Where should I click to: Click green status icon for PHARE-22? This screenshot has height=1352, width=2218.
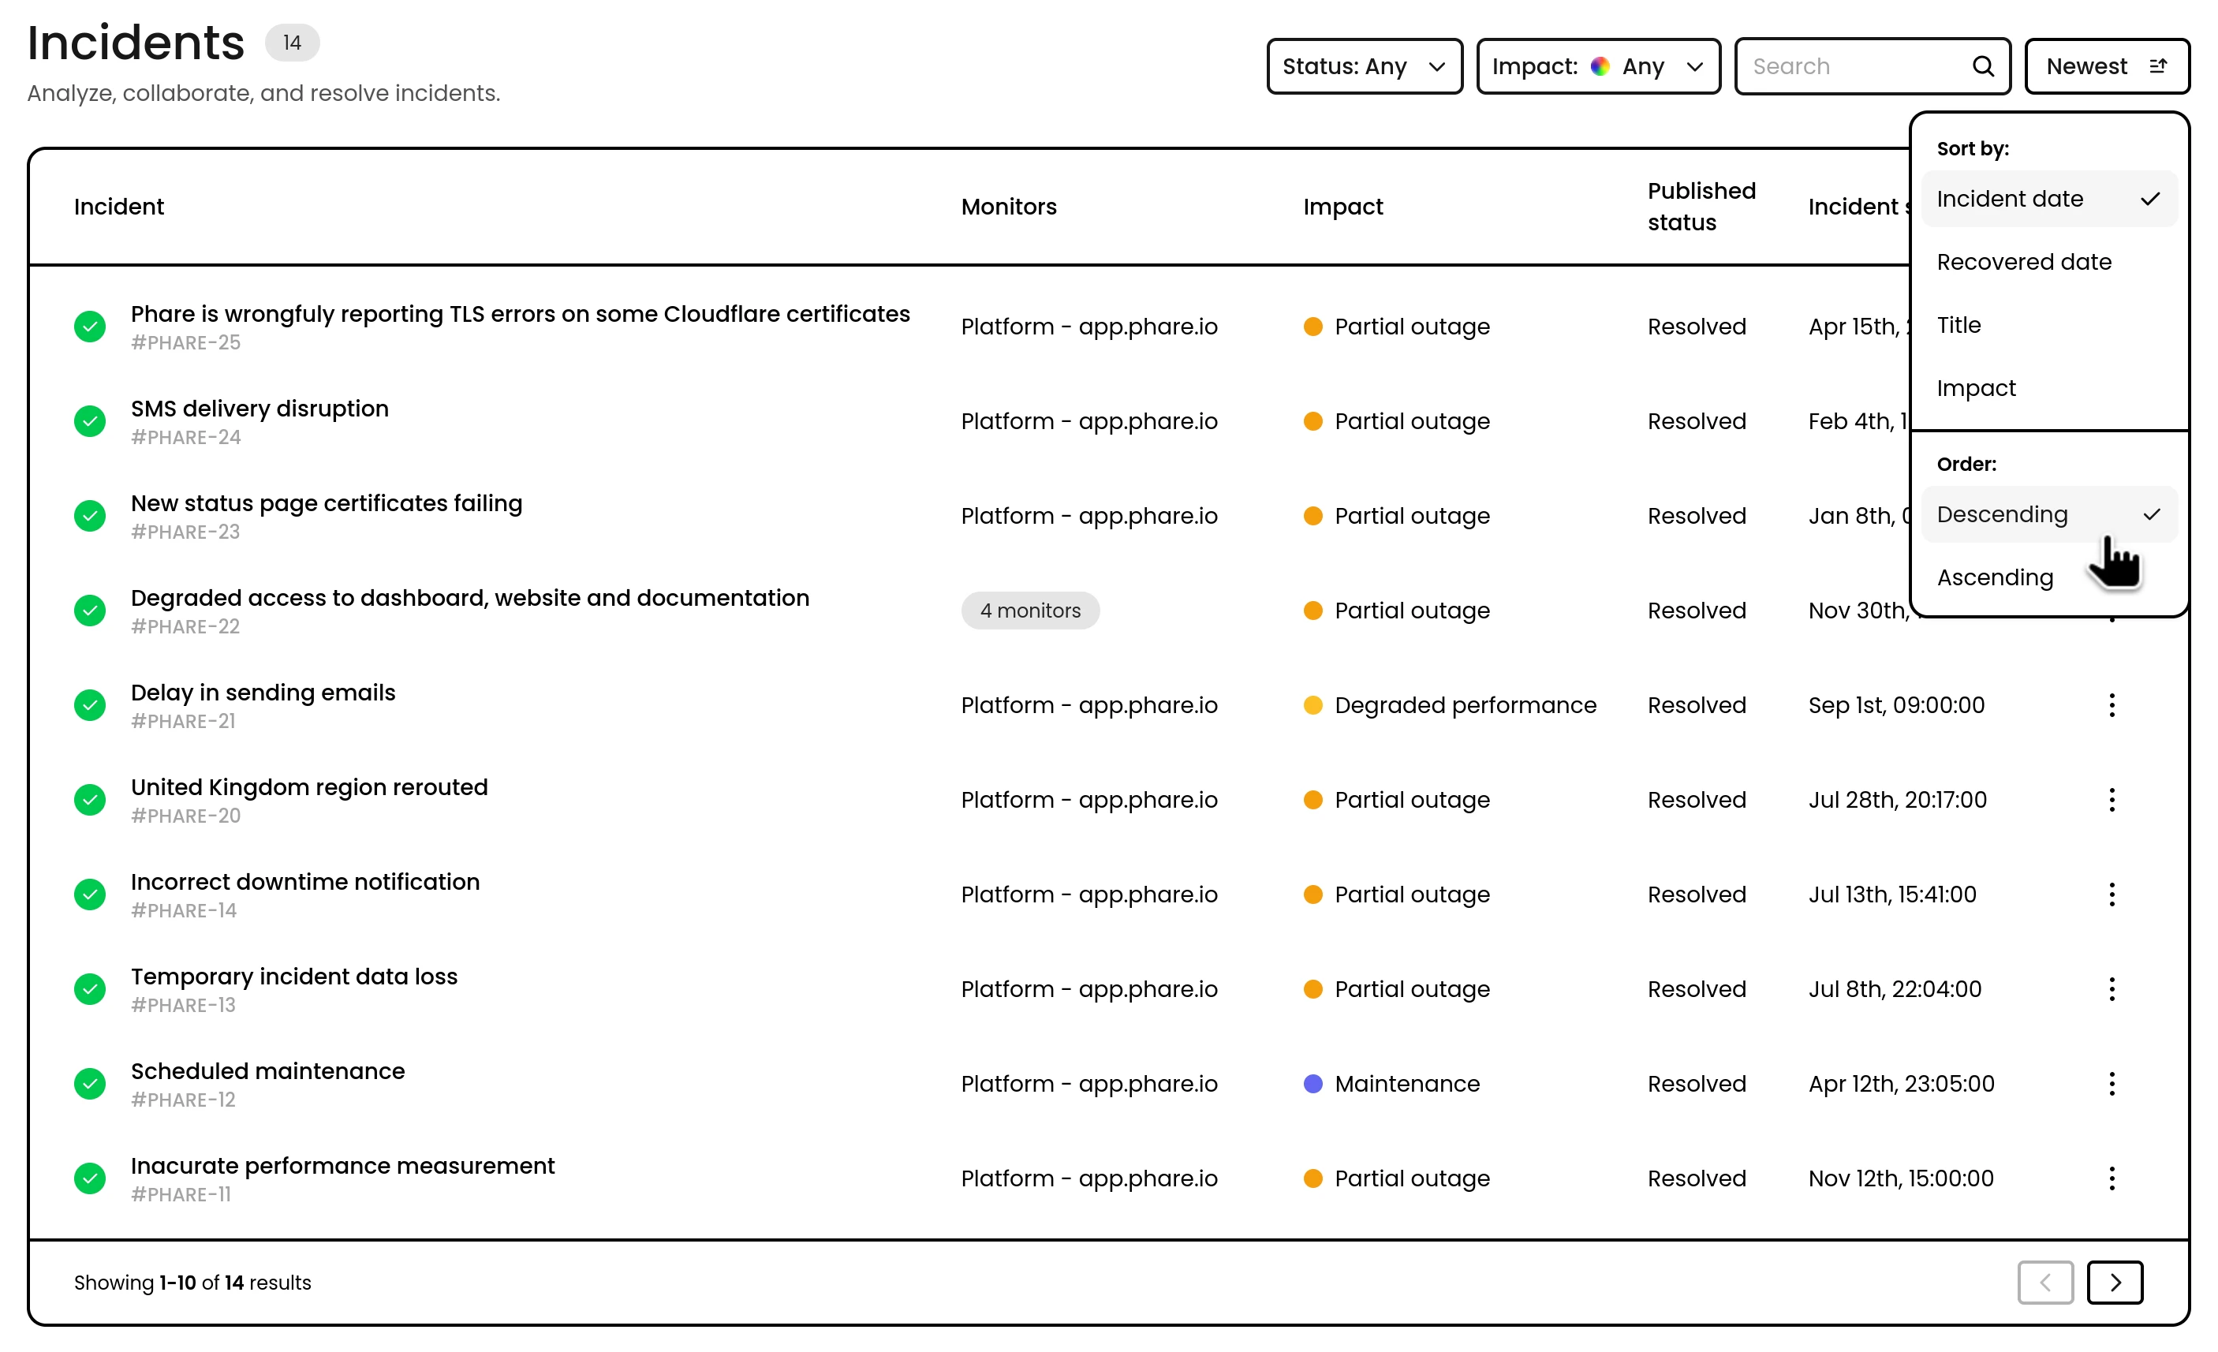[x=90, y=611]
